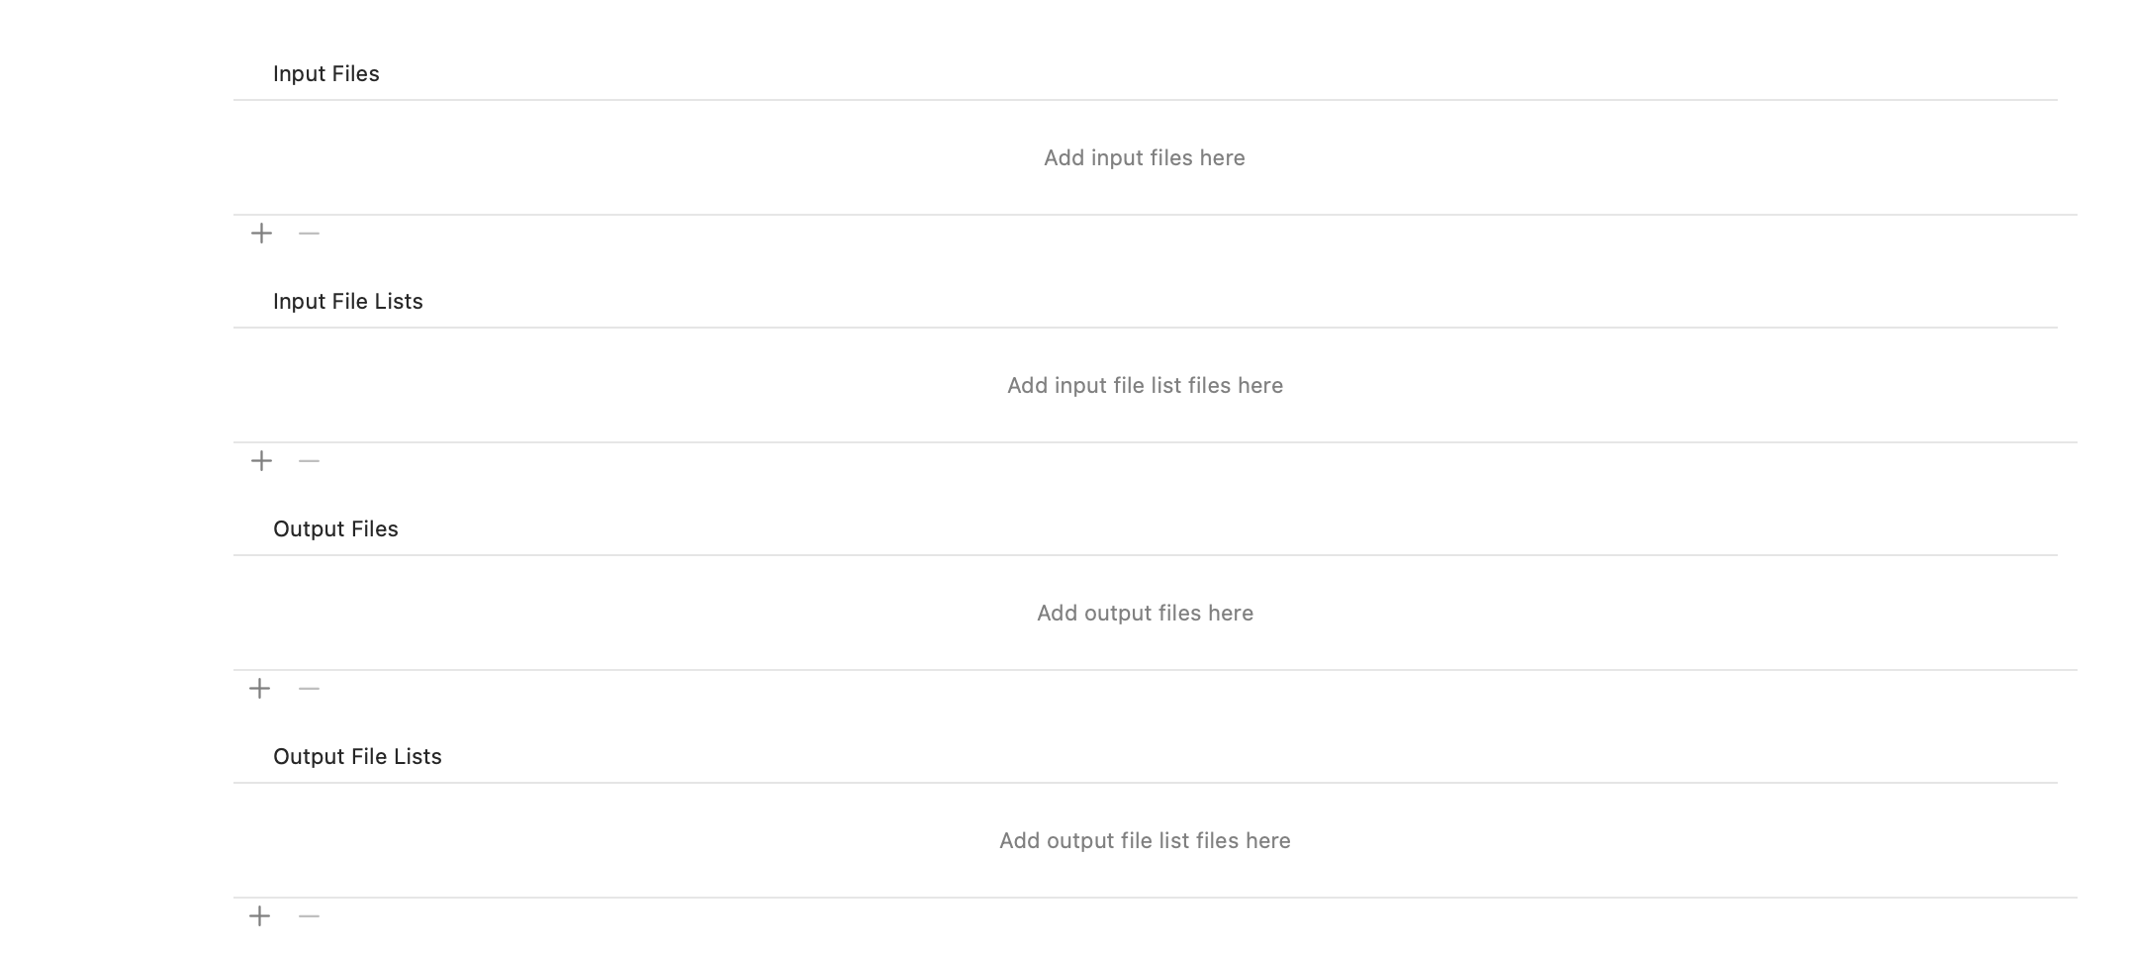Select the Input File Lists heading
This screenshot has height=954, width=2129.
pos(348,302)
